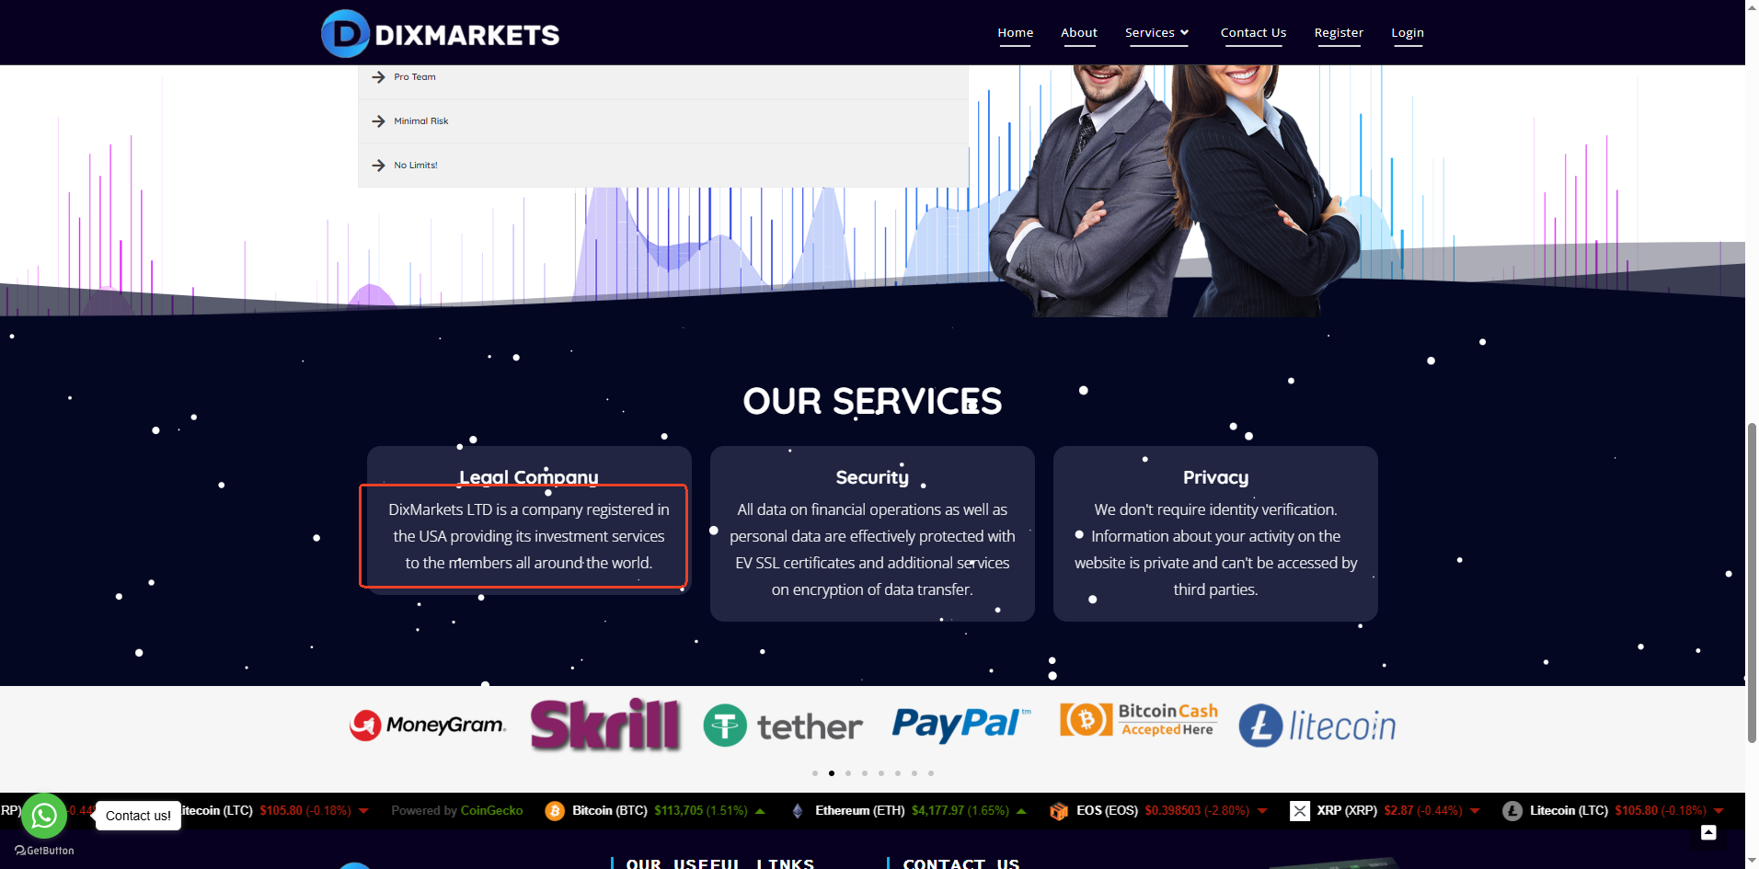
Task: Click the DixMarkets logo
Action: [440, 34]
